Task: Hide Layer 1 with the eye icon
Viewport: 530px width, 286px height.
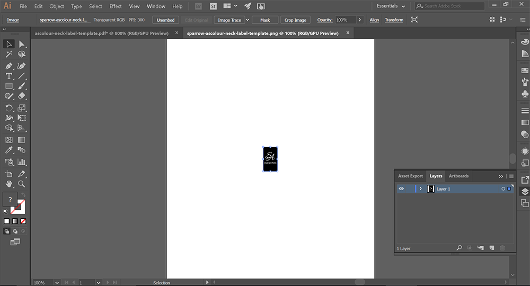Action: pyautogui.click(x=401, y=189)
